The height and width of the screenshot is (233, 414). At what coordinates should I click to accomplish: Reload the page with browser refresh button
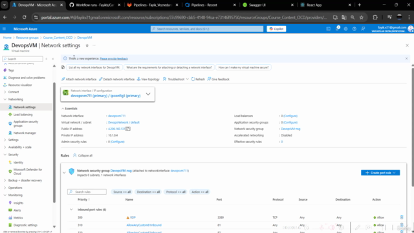[25, 17]
